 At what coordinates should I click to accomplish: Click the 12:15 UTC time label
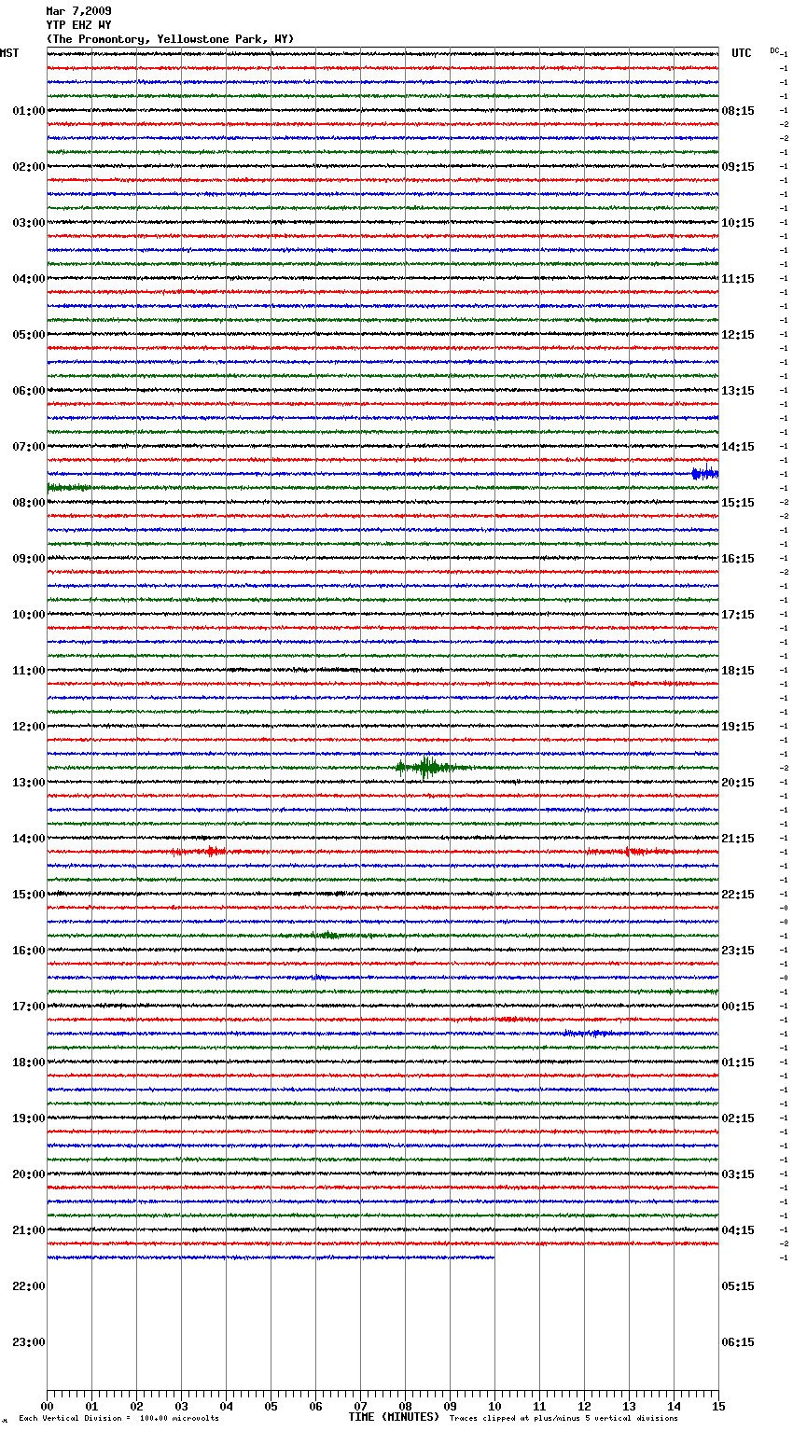pyautogui.click(x=738, y=335)
